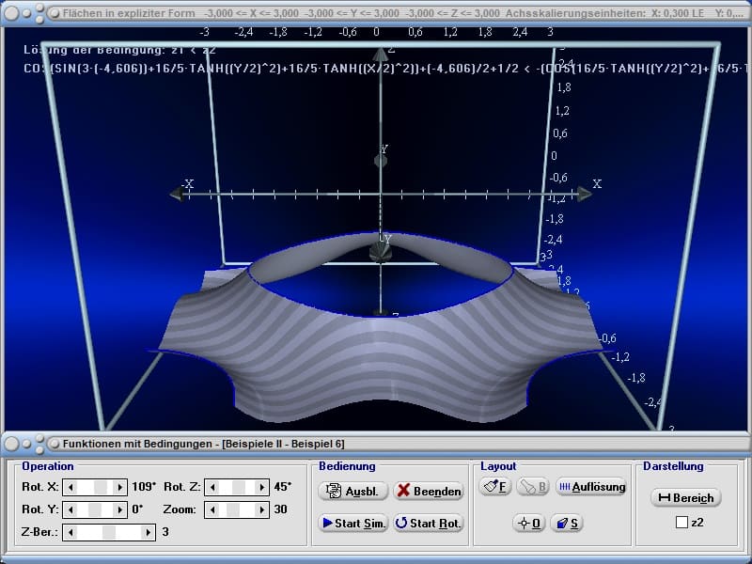Increase Rot. X with right arrow

pyautogui.click(x=119, y=487)
